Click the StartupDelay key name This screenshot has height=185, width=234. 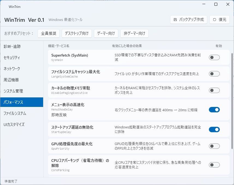61,132
